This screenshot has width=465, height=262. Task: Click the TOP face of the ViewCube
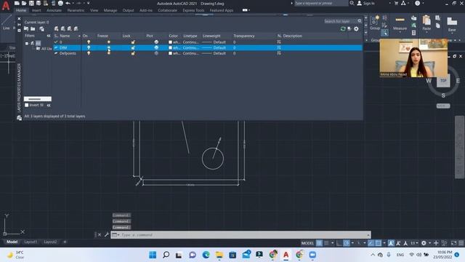443,81
